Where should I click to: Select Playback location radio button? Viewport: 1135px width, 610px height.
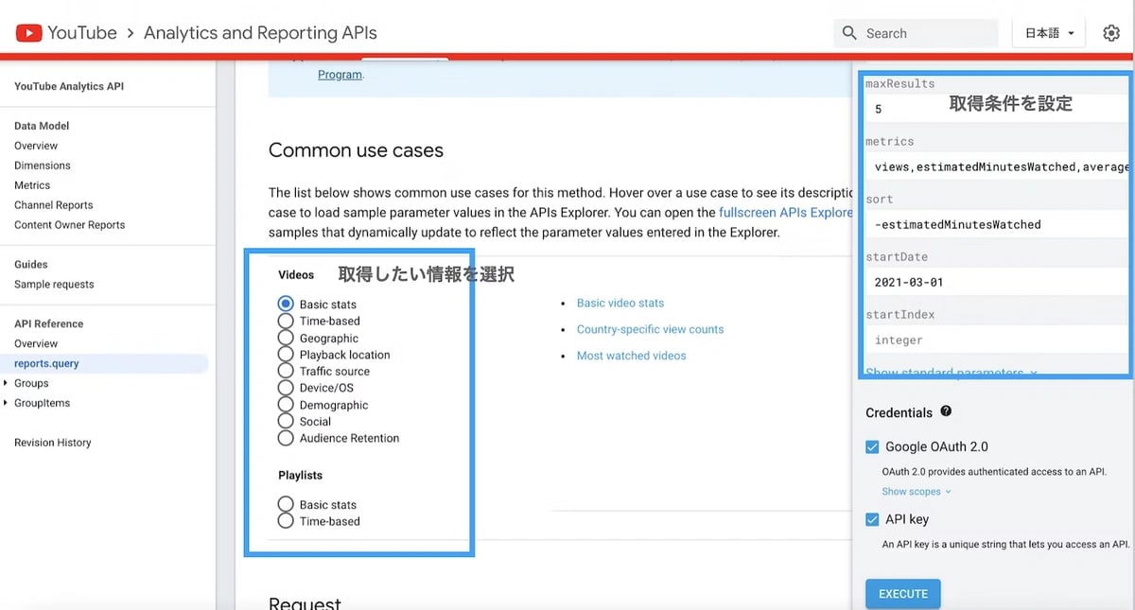point(286,355)
